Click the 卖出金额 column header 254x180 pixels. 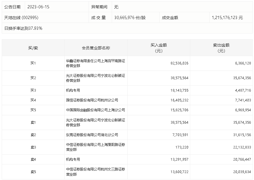221,48
